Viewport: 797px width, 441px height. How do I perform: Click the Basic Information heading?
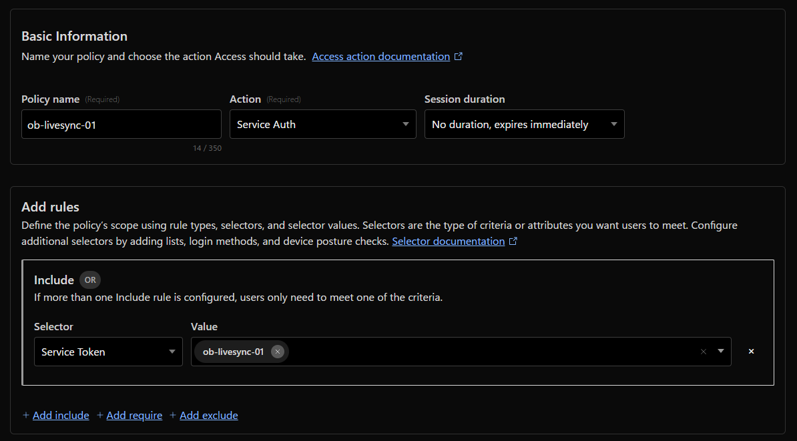[74, 36]
